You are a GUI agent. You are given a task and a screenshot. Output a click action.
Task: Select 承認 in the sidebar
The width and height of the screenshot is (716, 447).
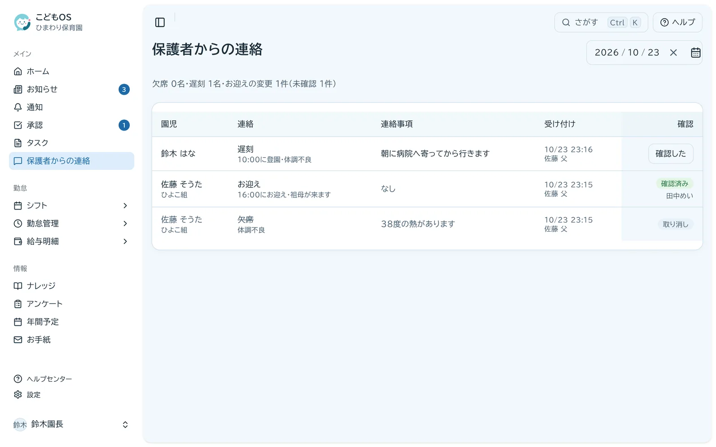(72, 125)
